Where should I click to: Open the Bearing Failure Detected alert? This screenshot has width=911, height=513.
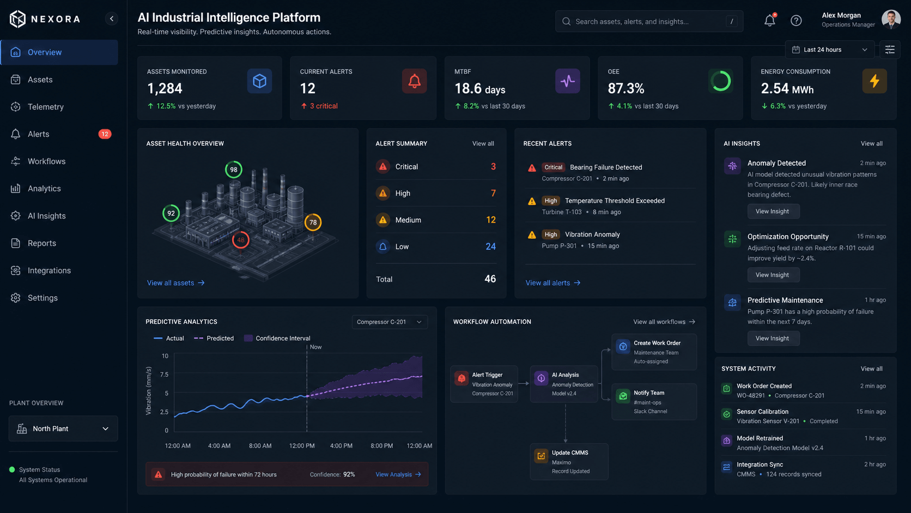click(x=610, y=172)
